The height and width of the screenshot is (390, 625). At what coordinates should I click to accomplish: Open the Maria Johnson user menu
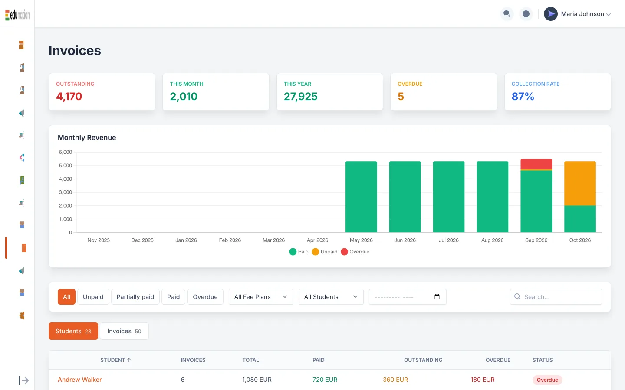578,14
